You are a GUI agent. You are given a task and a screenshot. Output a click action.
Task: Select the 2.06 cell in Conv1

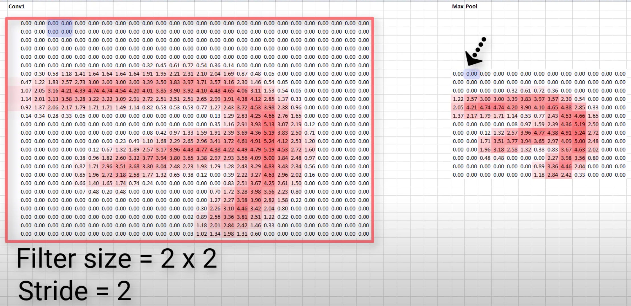click(x=53, y=107)
